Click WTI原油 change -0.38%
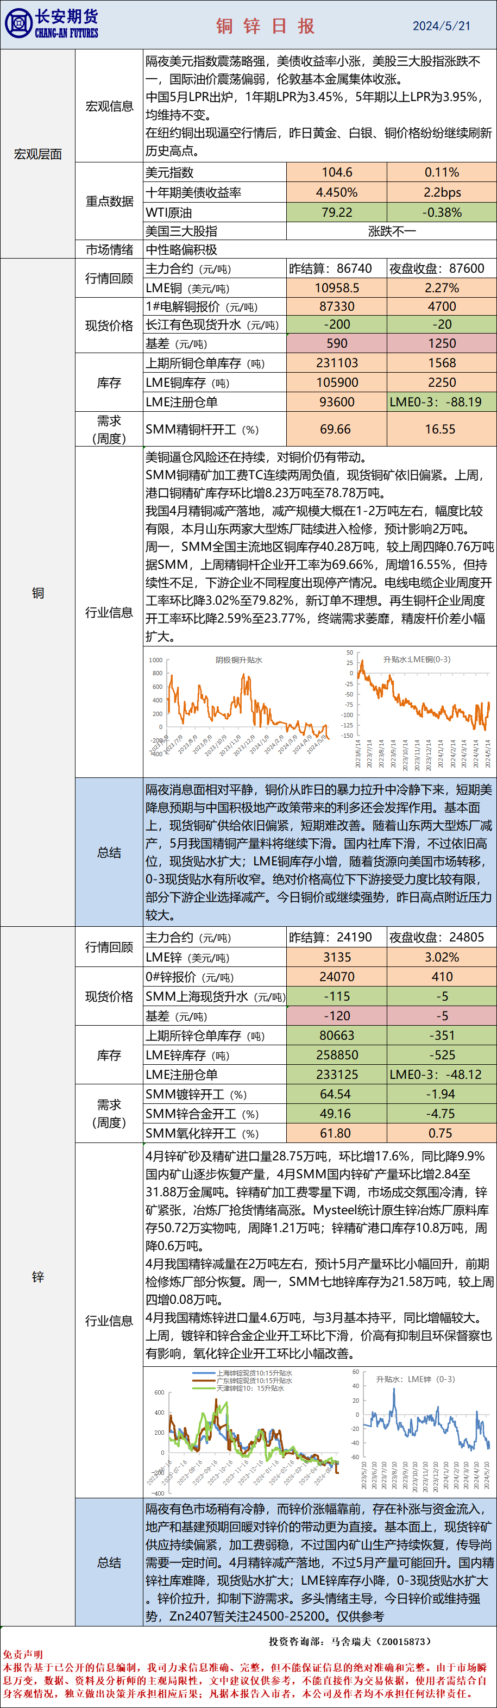497x1708 pixels. 442,212
